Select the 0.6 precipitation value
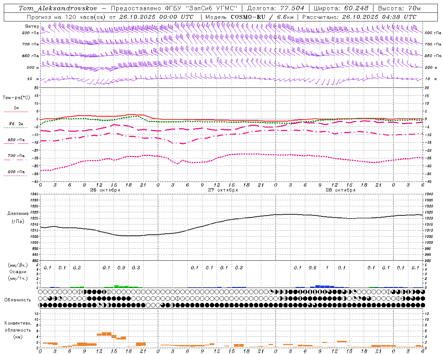The image size is (443, 354). click(313, 268)
